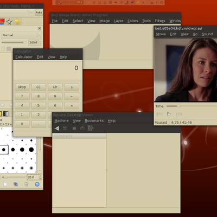Click the Bookmarks side panel header
This screenshot has height=217, width=217.
click(x=79, y=136)
